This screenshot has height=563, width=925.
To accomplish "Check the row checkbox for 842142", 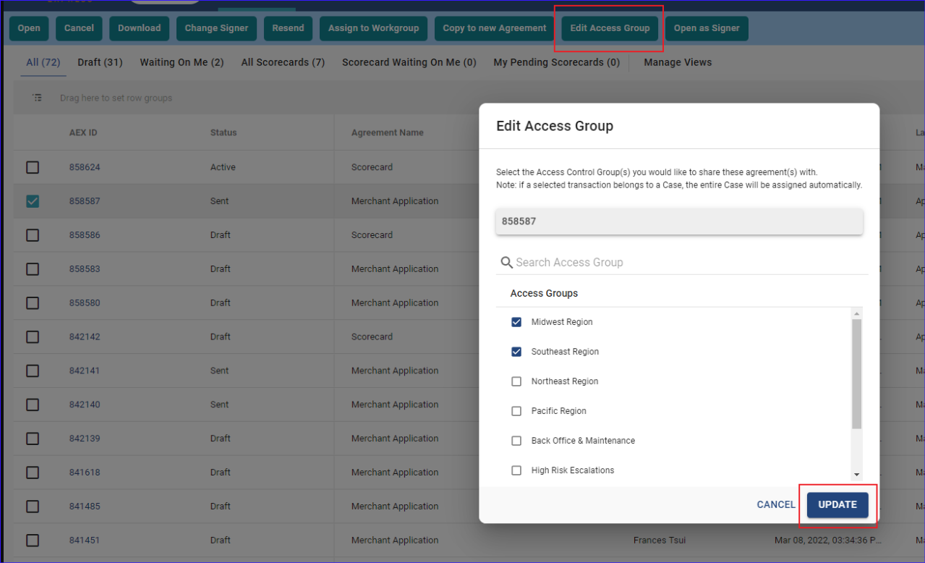I will 33,336.
